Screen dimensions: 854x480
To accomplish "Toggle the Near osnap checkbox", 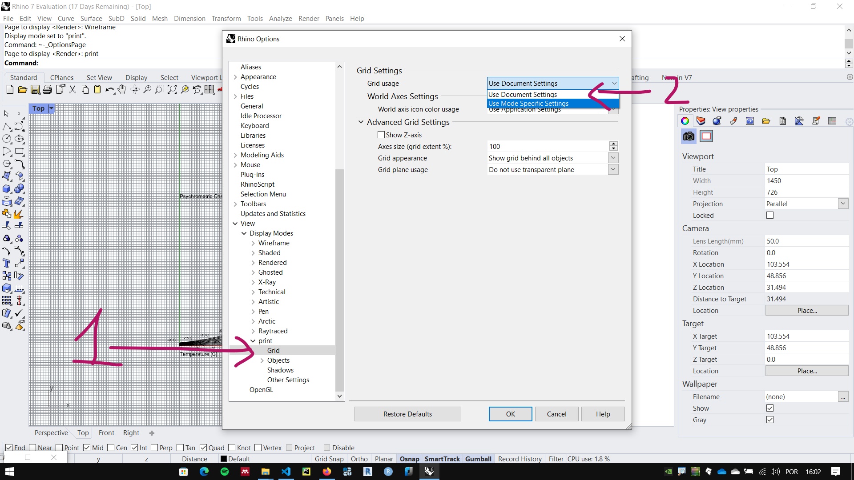I will (x=32, y=448).
